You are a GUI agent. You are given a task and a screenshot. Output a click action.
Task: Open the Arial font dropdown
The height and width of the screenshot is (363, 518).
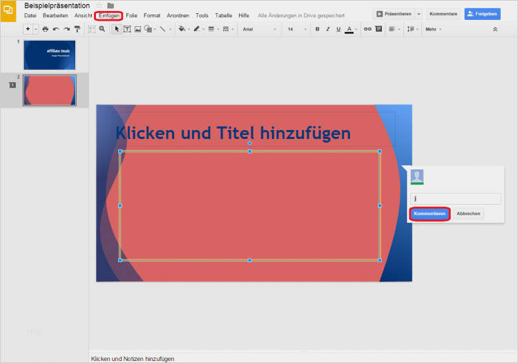(x=259, y=29)
